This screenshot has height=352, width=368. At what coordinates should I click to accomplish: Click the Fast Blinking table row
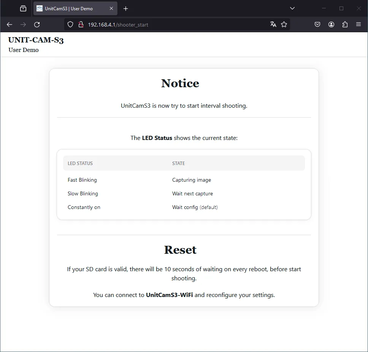82,180
